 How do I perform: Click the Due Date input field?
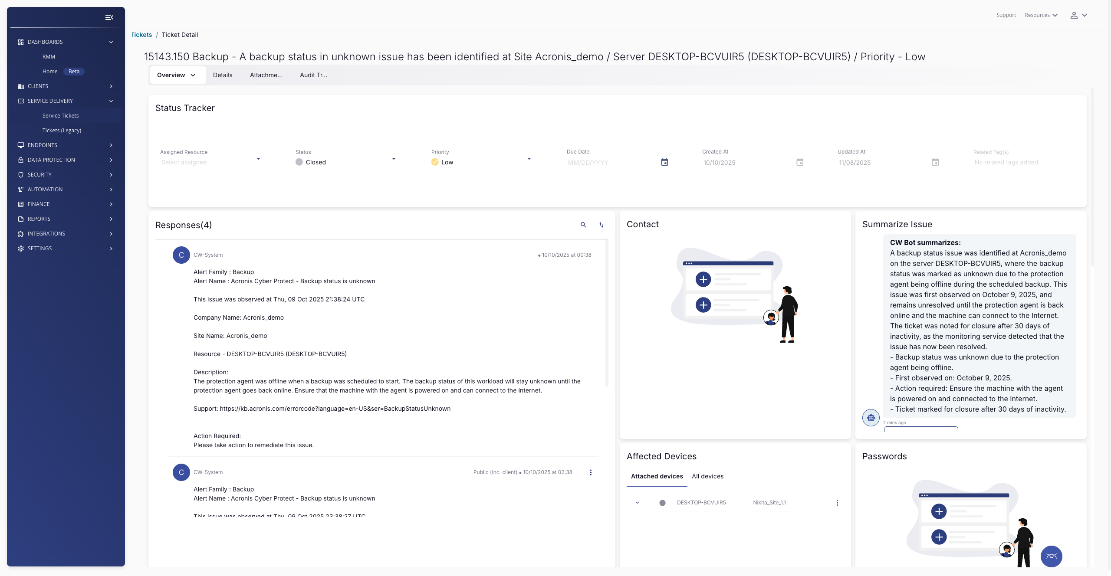pos(610,163)
